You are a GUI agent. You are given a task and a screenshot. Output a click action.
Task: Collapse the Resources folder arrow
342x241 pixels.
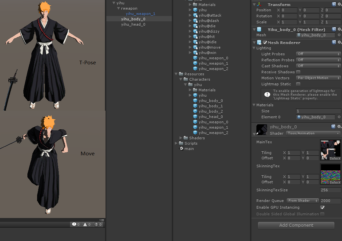pyautogui.click(x=176, y=74)
